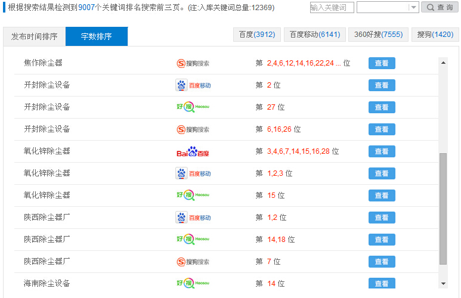461x298 pixels.
Task: Open the search engine dropdown arrow
Action: [413, 7]
